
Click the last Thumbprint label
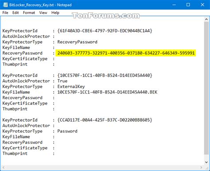(x=15, y=153)
